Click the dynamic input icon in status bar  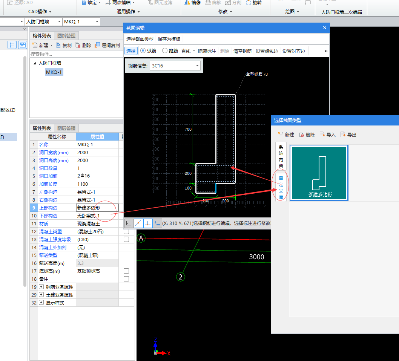click(157, 223)
